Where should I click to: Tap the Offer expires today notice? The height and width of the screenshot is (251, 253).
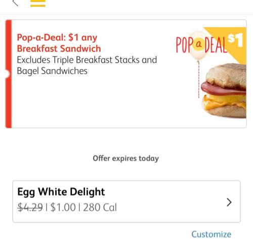coord(126,159)
